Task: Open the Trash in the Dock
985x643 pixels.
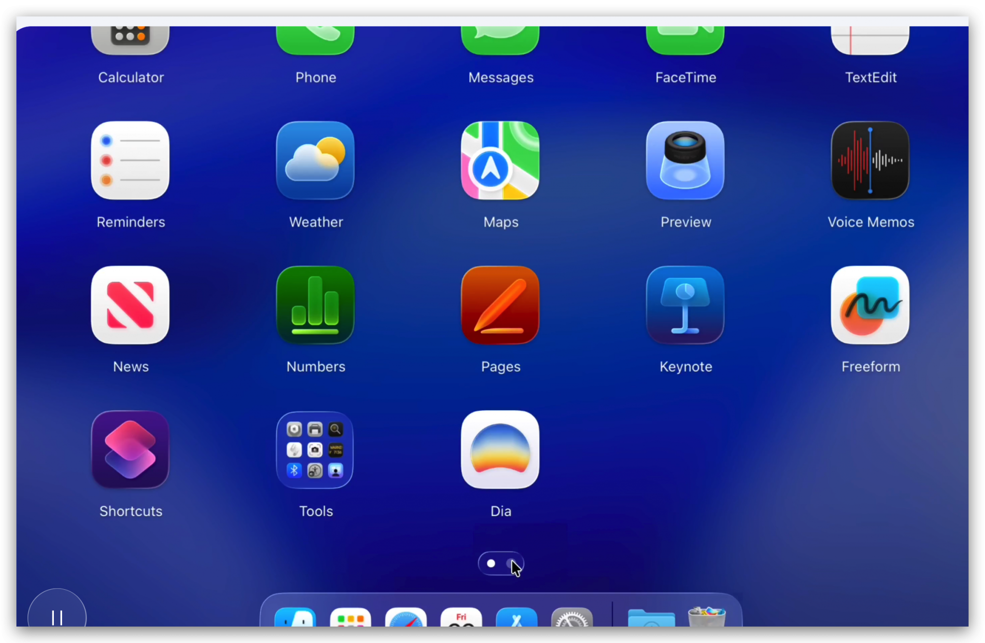Action: coord(707,616)
